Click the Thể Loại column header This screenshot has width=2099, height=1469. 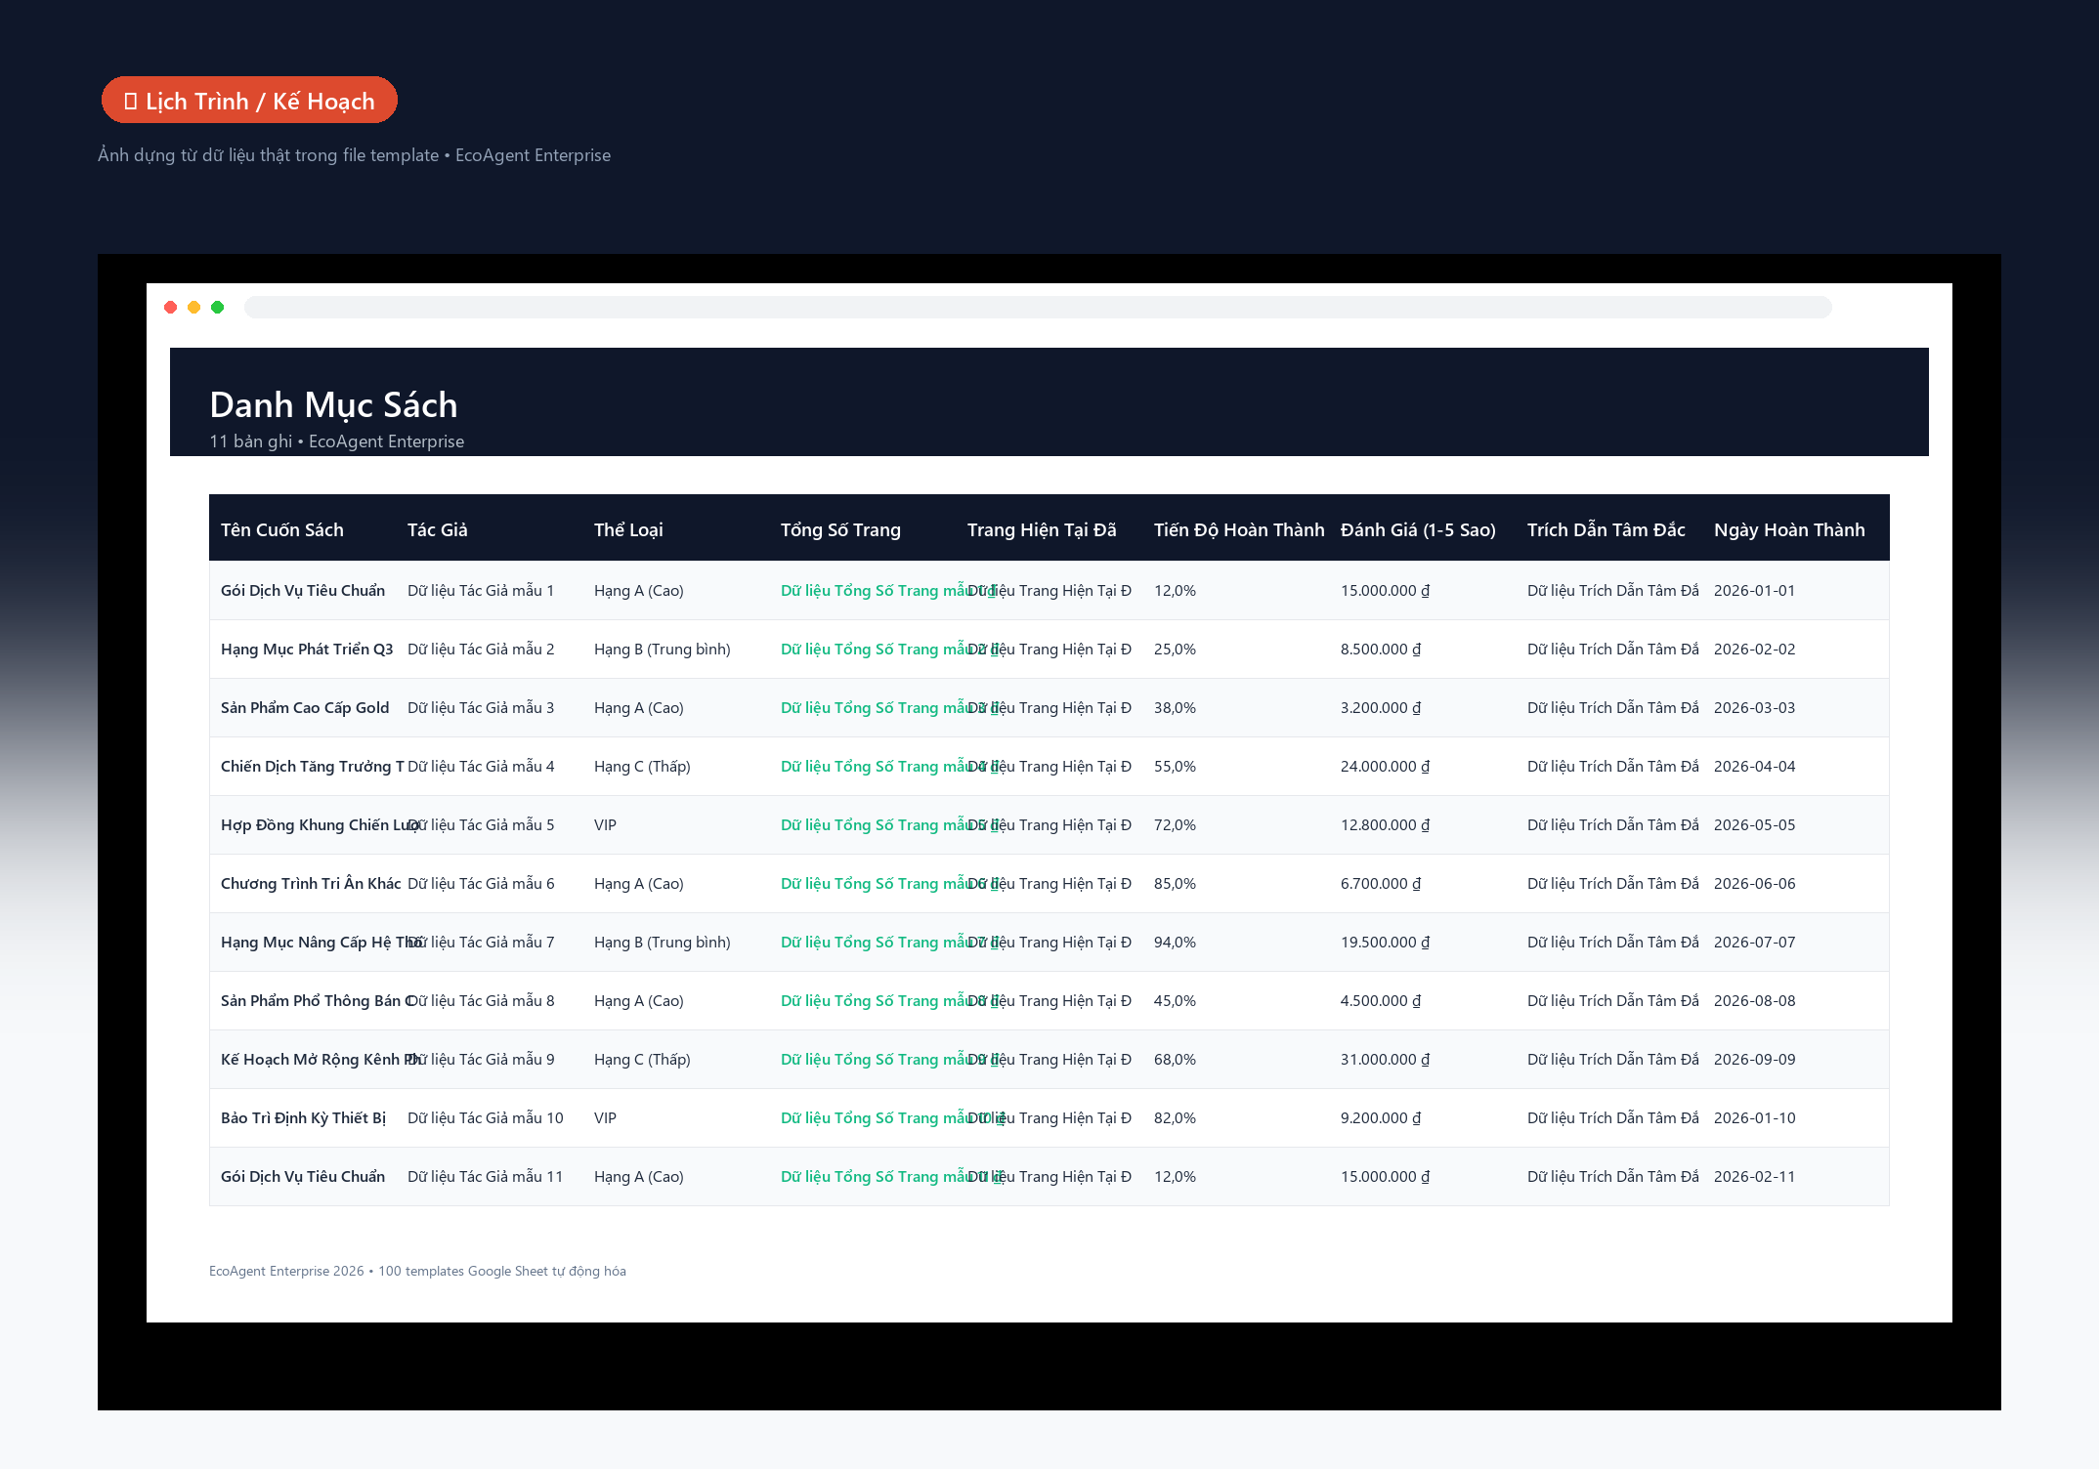coord(628,529)
